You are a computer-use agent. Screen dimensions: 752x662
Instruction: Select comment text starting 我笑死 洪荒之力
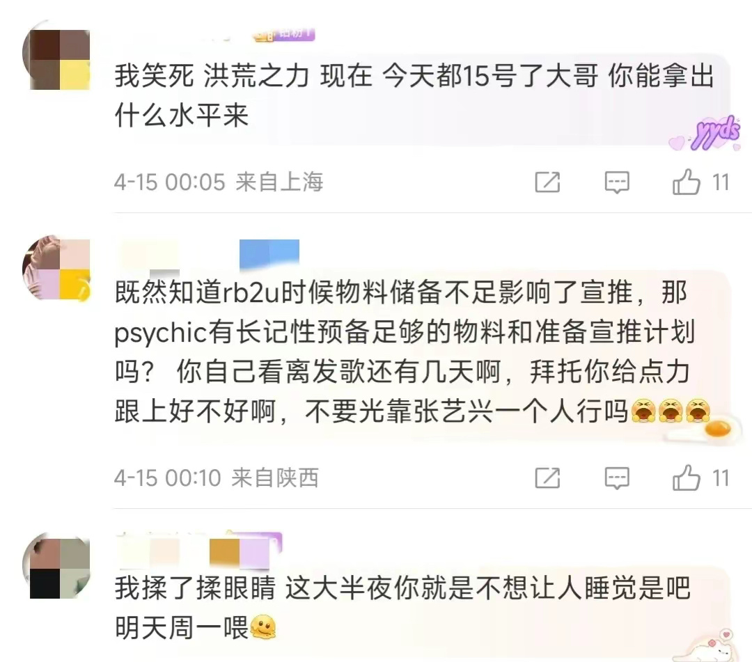(x=414, y=95)
